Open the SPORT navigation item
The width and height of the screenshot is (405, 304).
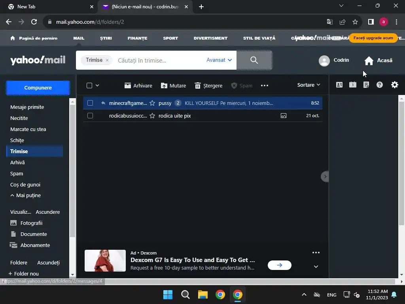(x=170, y=38)
